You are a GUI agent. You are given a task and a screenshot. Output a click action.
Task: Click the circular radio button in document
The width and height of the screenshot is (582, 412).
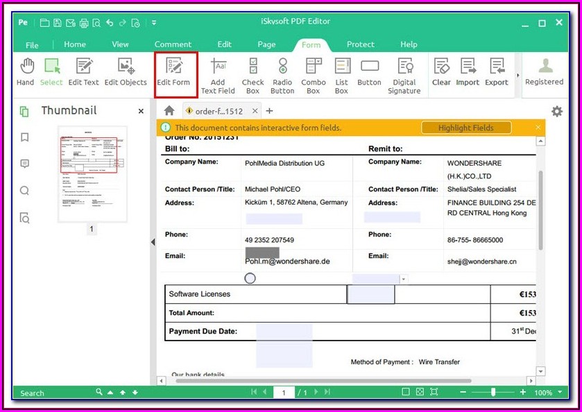pyautogui.click(x=250, y=278)
